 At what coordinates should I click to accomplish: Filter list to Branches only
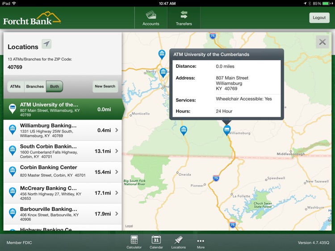(35, 86)
